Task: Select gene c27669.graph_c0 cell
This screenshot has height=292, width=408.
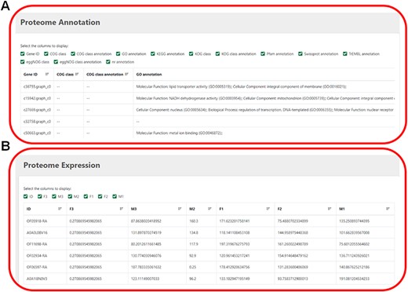Action: (x=37, y=110)
